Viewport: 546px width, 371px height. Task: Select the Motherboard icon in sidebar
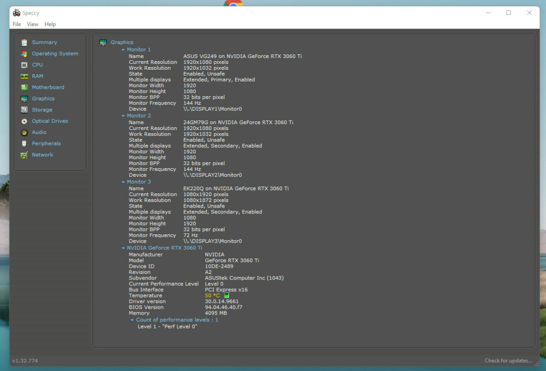[x=24, y=87]
